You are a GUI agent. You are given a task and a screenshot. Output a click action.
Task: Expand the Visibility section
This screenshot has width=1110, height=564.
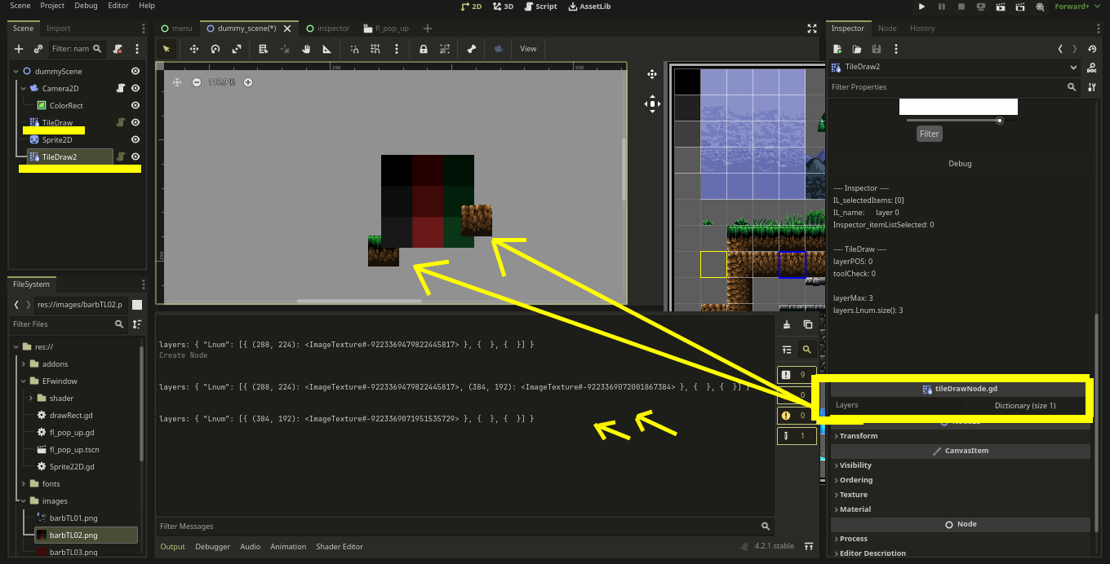[961, 465]
